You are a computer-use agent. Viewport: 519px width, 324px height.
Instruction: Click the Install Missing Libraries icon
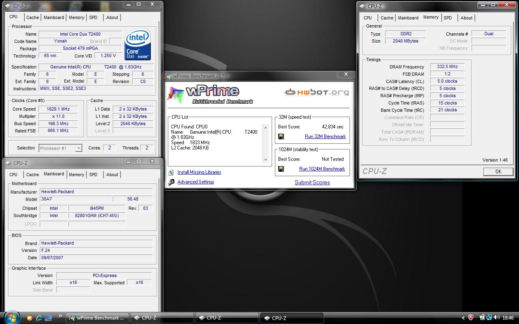[x=171, y=172]
